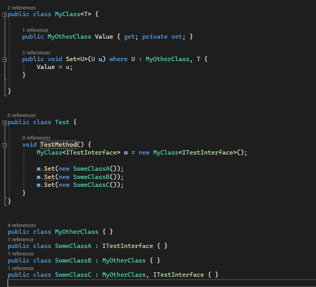Click the highlighted TestMethod identifier
316x287 pixels.
[59, 145]
